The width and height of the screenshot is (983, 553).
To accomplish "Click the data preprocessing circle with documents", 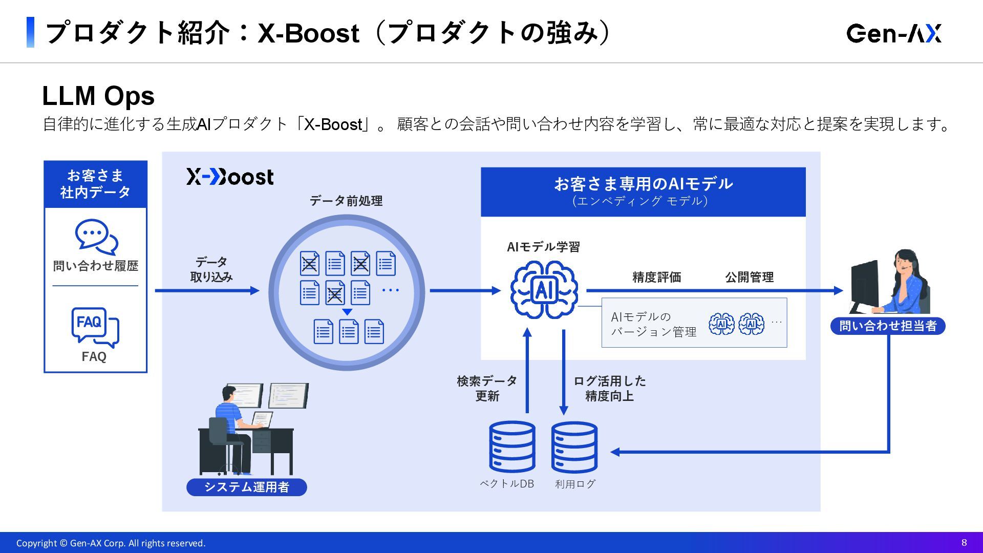I will (347, 292).
